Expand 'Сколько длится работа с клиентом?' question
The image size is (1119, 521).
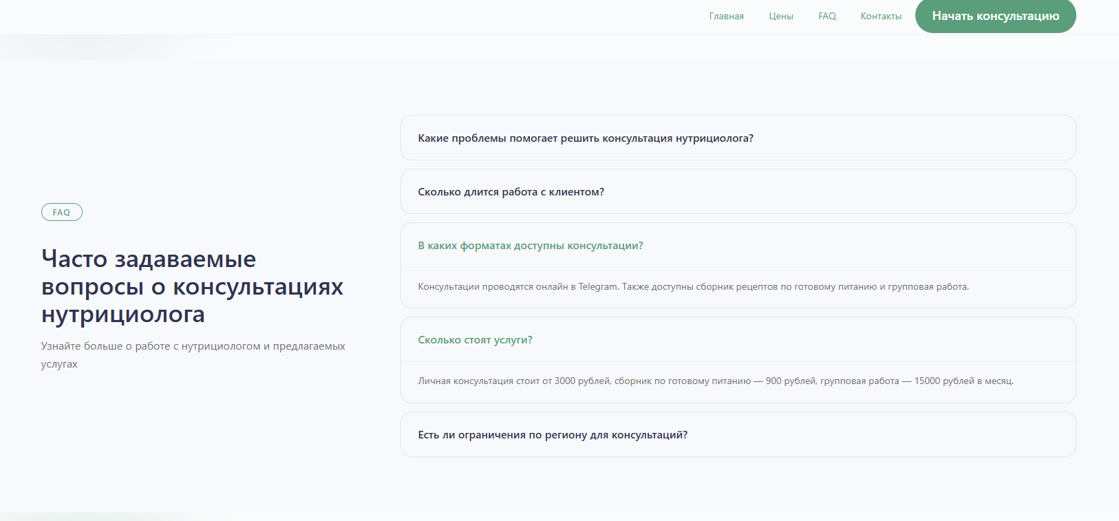click(511, 192)
